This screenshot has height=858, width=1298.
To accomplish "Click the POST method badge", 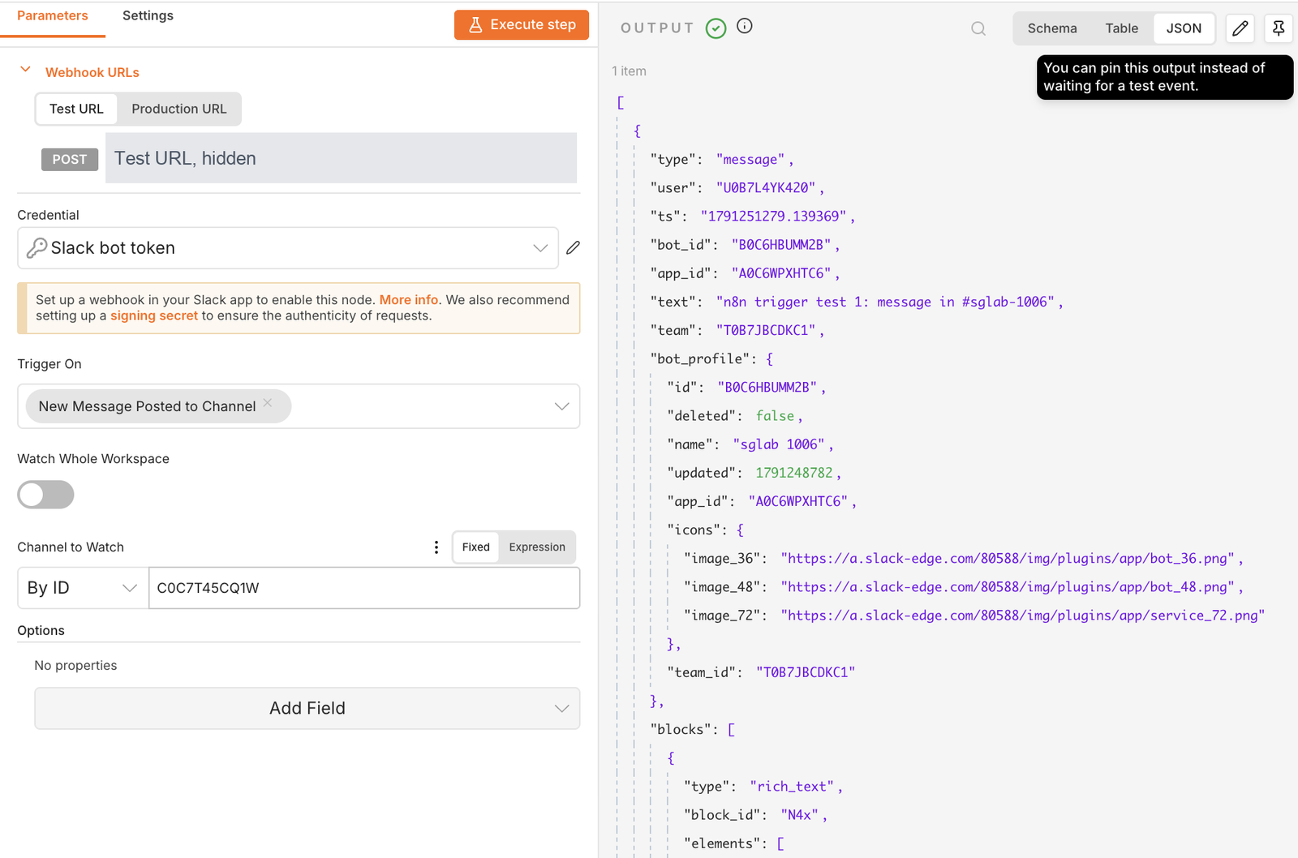I will click(x=70, y=160).
